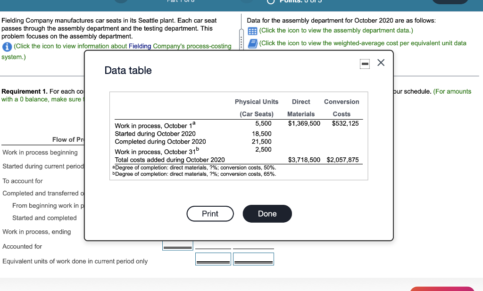The height and width of the screenshot is (291, 483).
Task: Click 'To account for' row label
Action: [23, 181]
